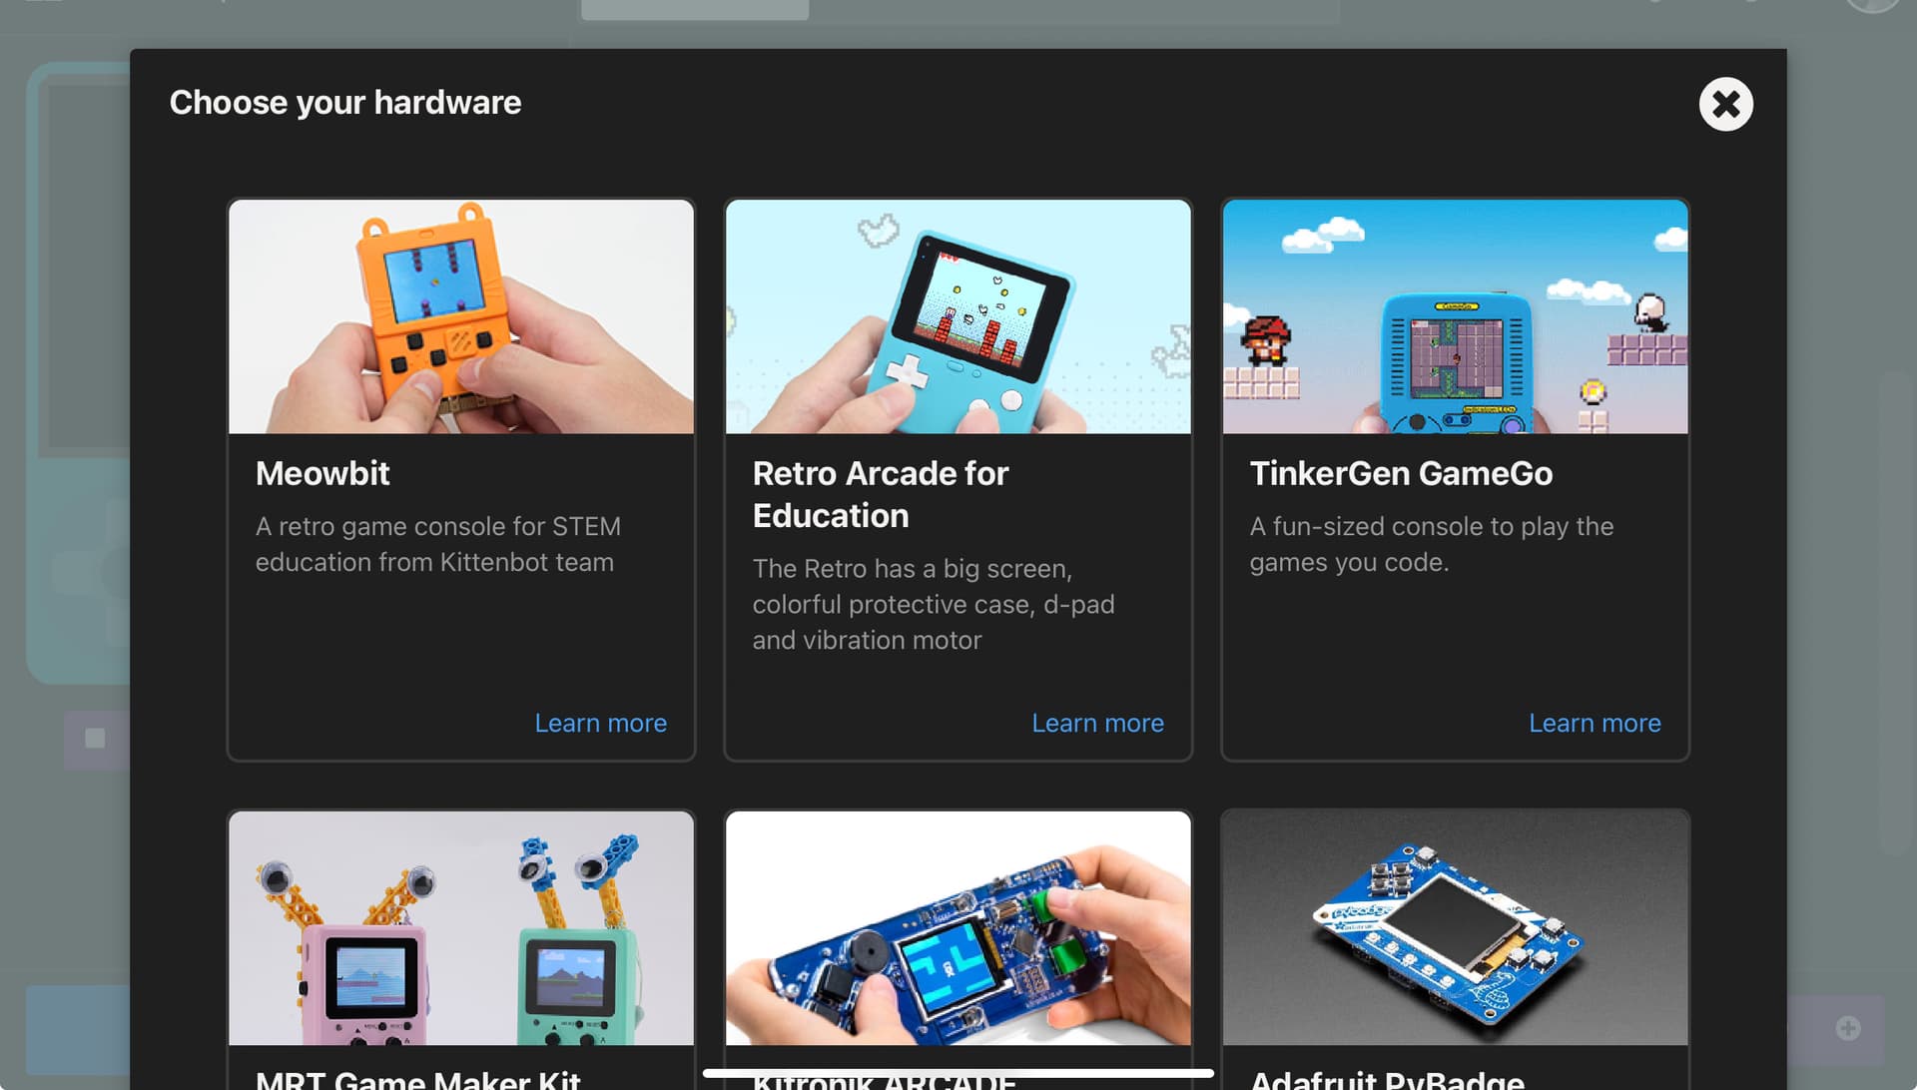This screenshot has width=1917, height=1090.
Task: Select the Retro Arcade blue handheld image
Action: [958, 316]
